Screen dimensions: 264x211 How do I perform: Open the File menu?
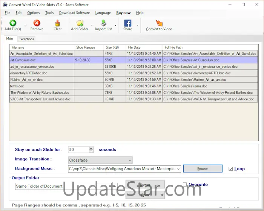[8, 13]
